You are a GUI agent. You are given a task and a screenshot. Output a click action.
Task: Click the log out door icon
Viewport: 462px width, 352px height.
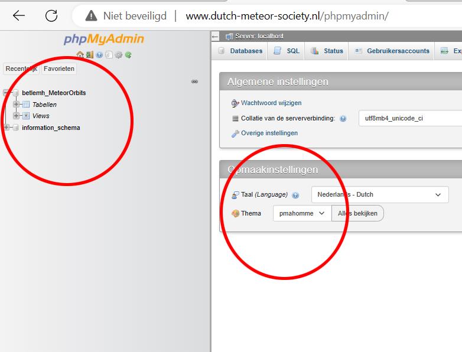click(x=90, y=54)
